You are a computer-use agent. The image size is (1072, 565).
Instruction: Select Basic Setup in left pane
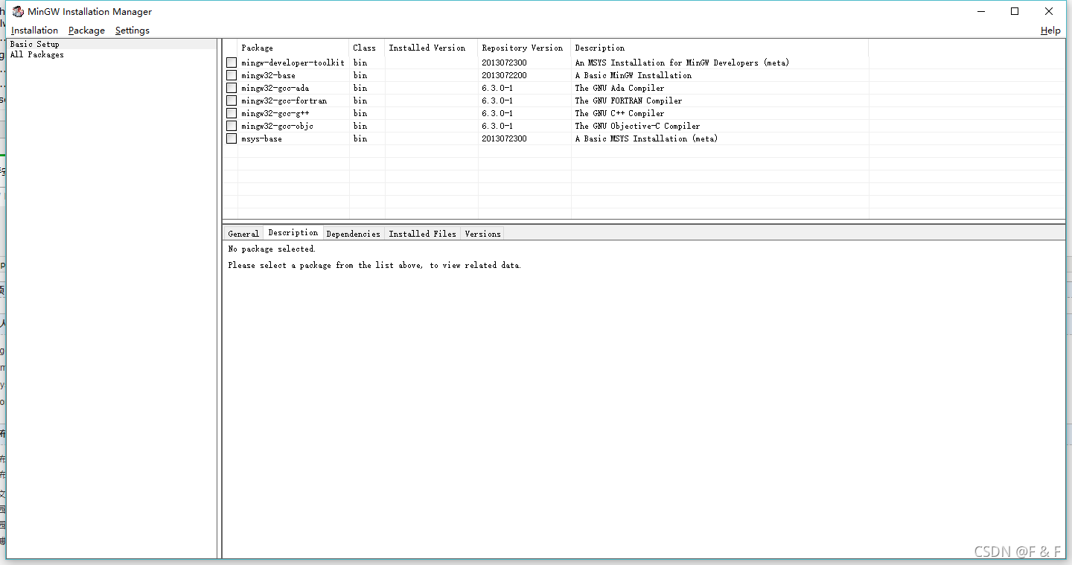[34, 44]
